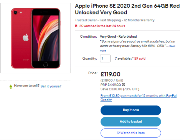Screen dimensions: 183x140
Task: Open the Sell it yourself link
Action: point(51,86)
